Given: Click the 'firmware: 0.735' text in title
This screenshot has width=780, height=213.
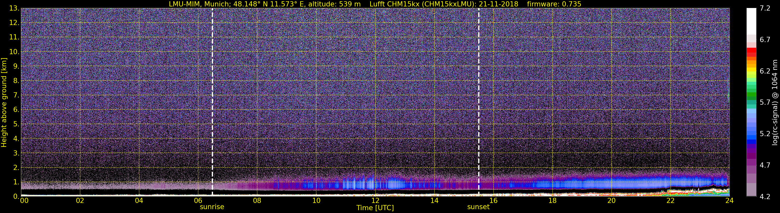Looking at the screenshot, I should [x=554, y=4].
